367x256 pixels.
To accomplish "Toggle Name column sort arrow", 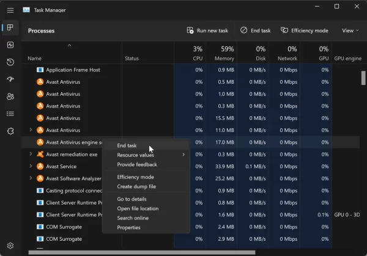I will 69,45.
